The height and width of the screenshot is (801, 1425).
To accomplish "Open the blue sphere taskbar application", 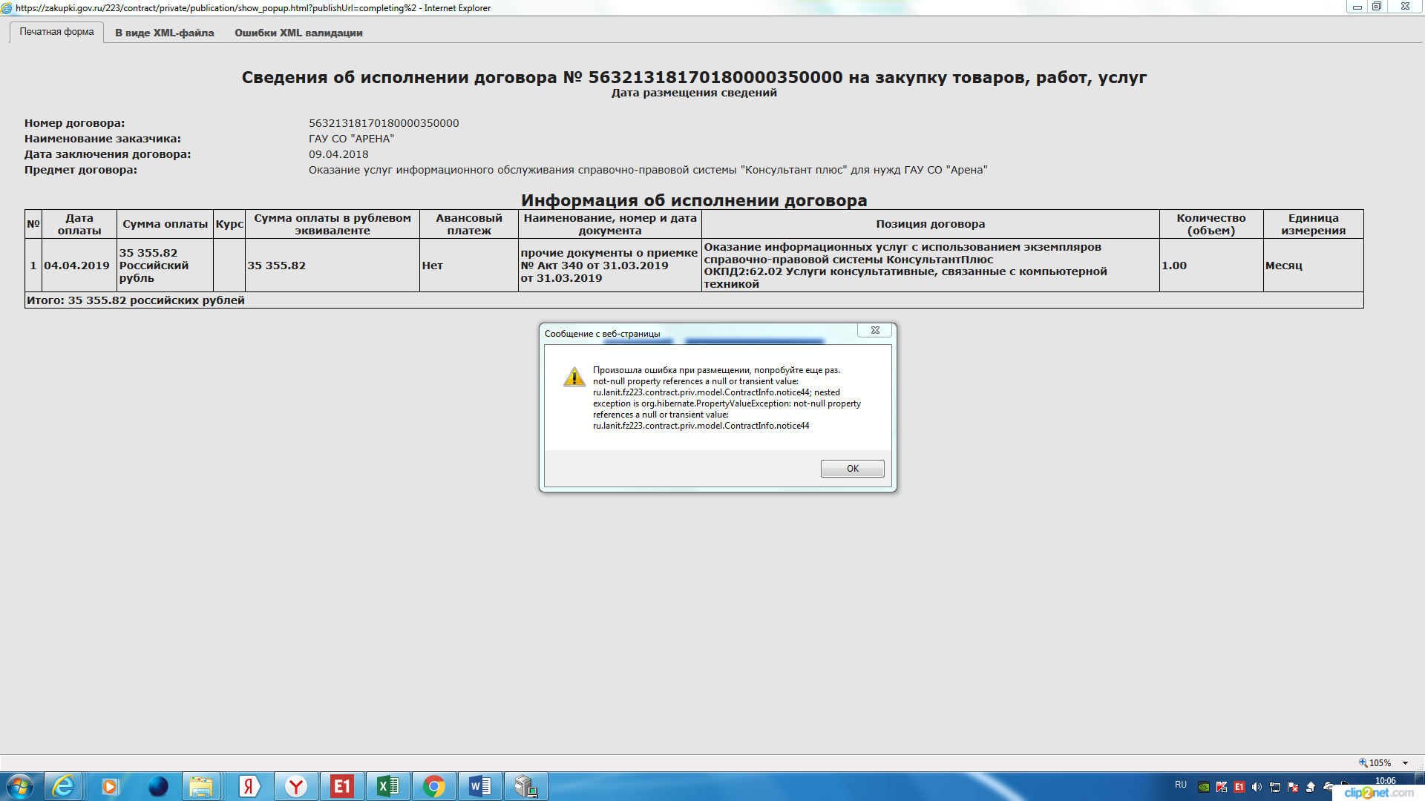I will [157, 786].
